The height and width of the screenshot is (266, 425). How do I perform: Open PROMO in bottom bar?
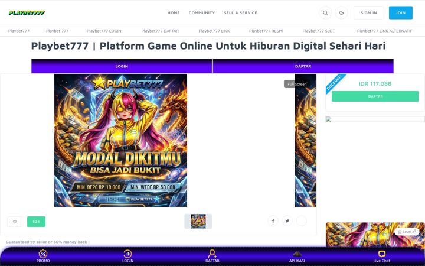(43, 257)
